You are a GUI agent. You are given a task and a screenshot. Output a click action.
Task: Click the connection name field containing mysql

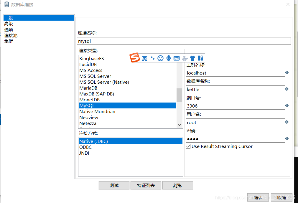pos(184,41)
